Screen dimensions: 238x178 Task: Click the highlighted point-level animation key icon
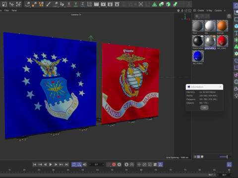[x=160, y=165]
